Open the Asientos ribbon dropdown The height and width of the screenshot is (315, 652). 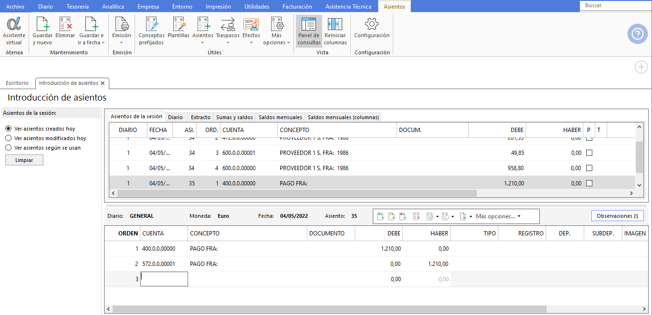(203, 42)
